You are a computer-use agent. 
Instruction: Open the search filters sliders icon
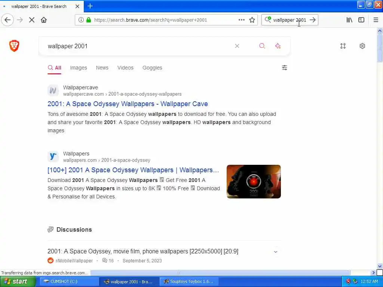pos(284,68)
